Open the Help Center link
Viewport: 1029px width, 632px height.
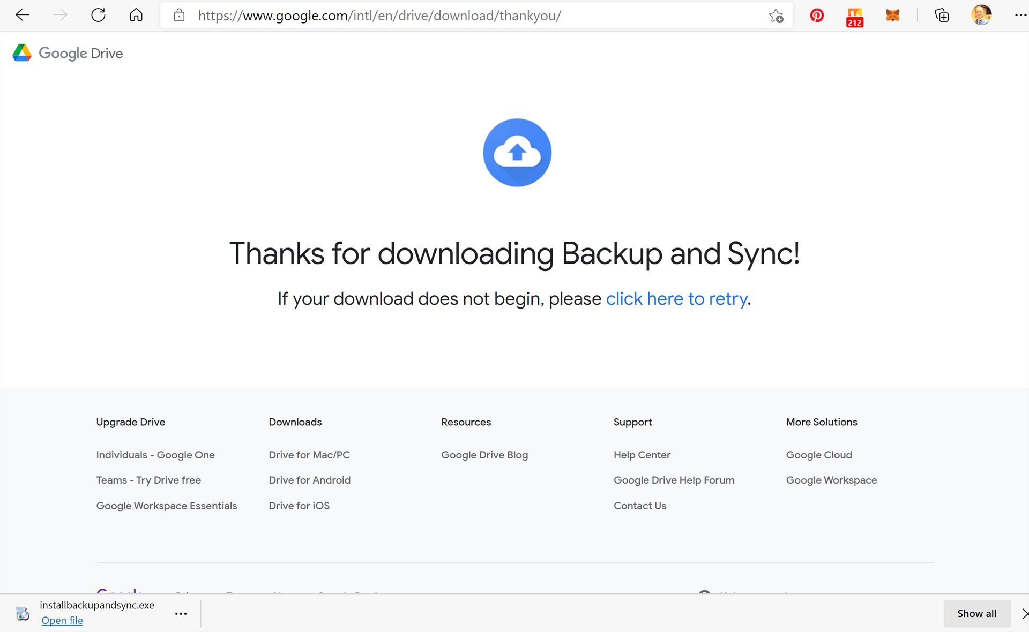642,455
